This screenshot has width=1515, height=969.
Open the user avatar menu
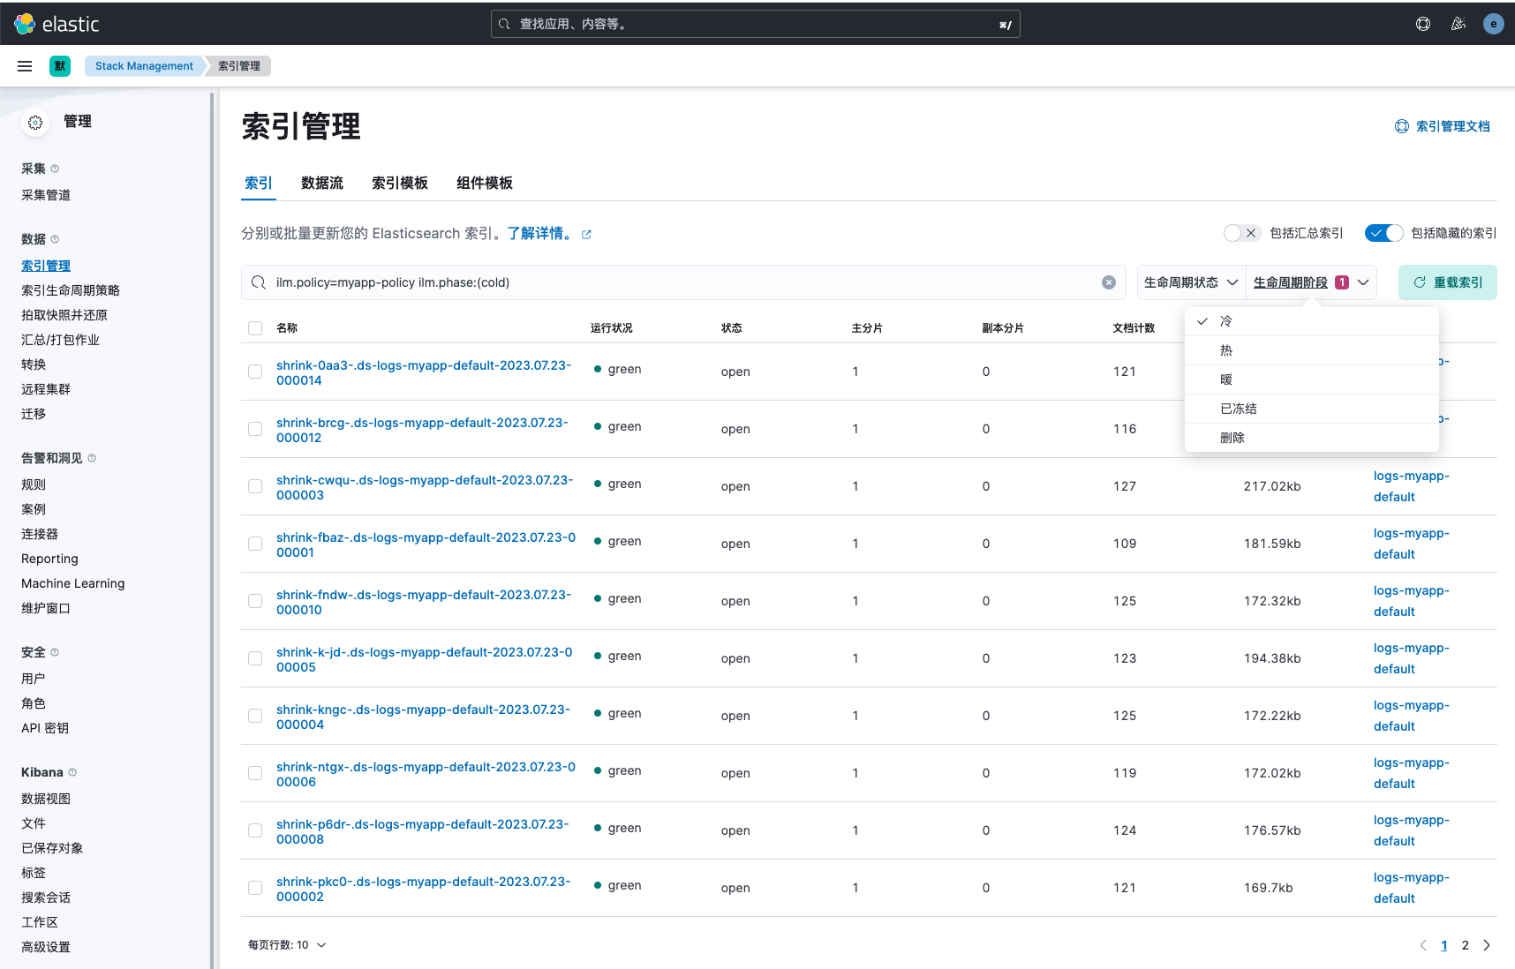coord(1494,24)
